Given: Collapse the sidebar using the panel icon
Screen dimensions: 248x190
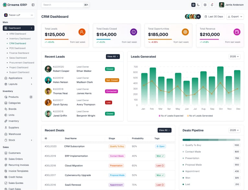Looking at the screenshot, I should [x=33, y=5].
